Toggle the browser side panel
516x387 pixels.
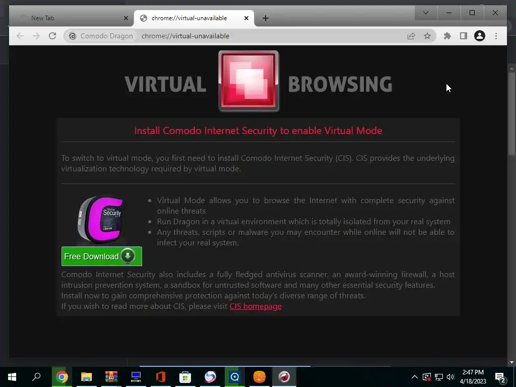(x=464, y=36)
